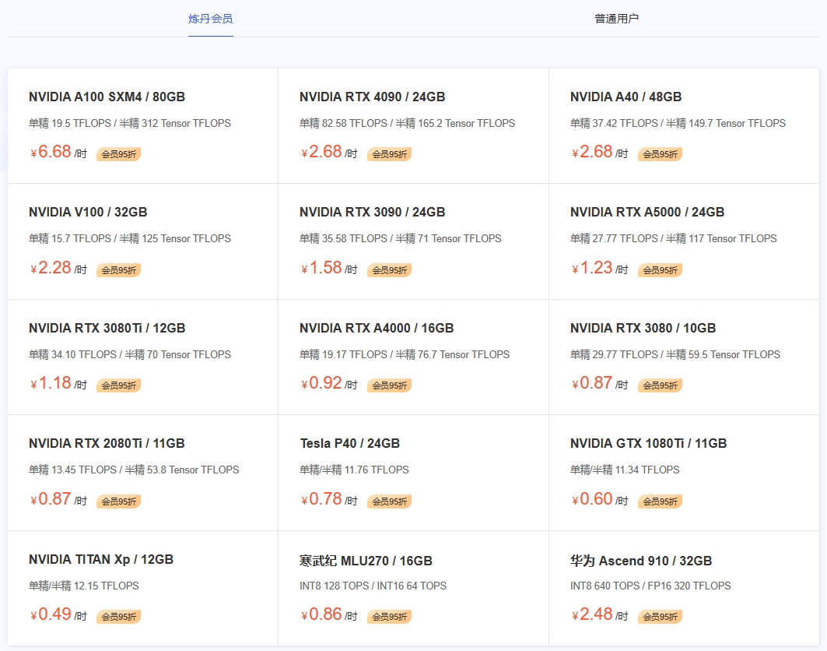This screenshot has height=651, width=827.
Task: Switch to the 炼丹会员 tab
Action: pos(210,19)
